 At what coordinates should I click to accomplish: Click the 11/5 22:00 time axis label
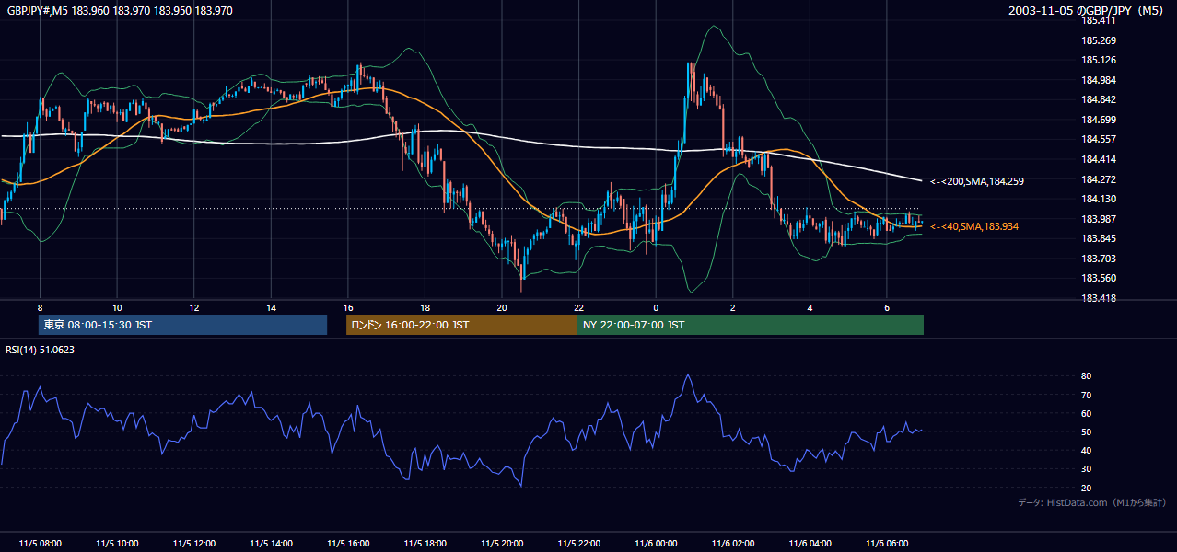pos(579,543)
